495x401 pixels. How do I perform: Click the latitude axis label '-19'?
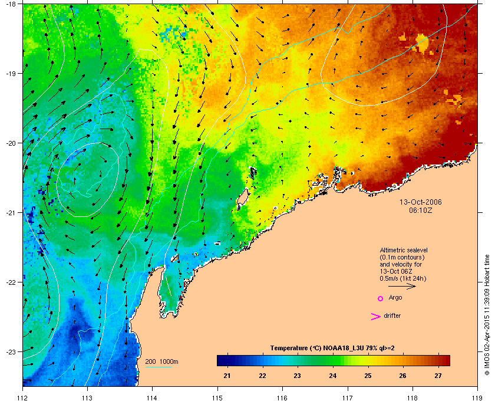tap(11, 73)
